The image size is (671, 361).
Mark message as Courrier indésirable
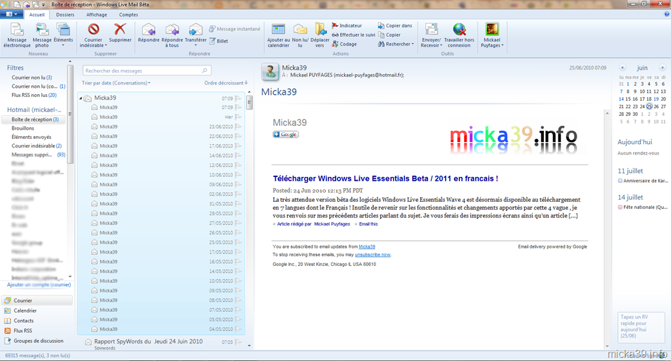coord(93,35)
